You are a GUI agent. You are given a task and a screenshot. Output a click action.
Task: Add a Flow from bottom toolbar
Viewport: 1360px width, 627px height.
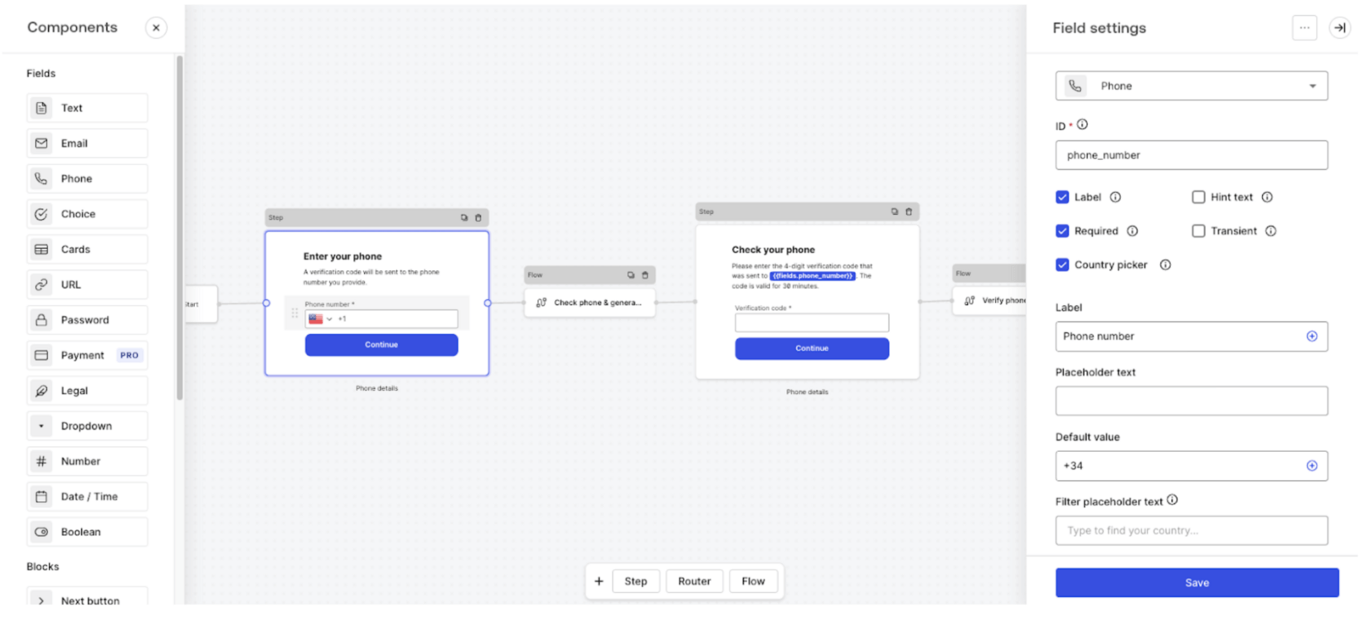pyautogui.click(x=753, y=581)
